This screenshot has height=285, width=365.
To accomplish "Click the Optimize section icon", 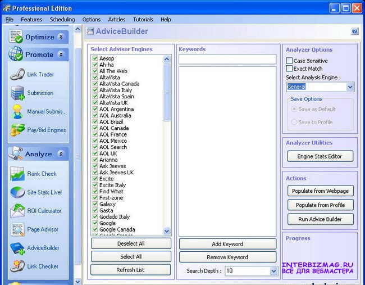I will pyautogui.click(x=16, y=37).
